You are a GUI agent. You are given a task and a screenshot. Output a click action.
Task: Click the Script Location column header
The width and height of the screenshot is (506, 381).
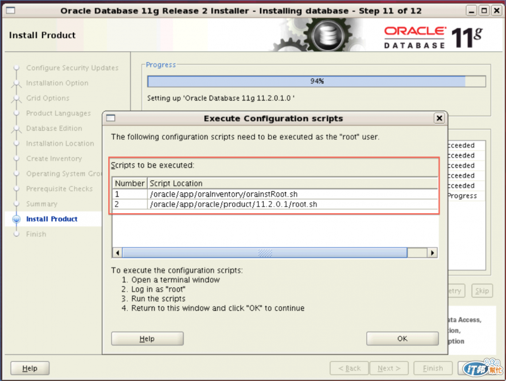pos(292,183)
